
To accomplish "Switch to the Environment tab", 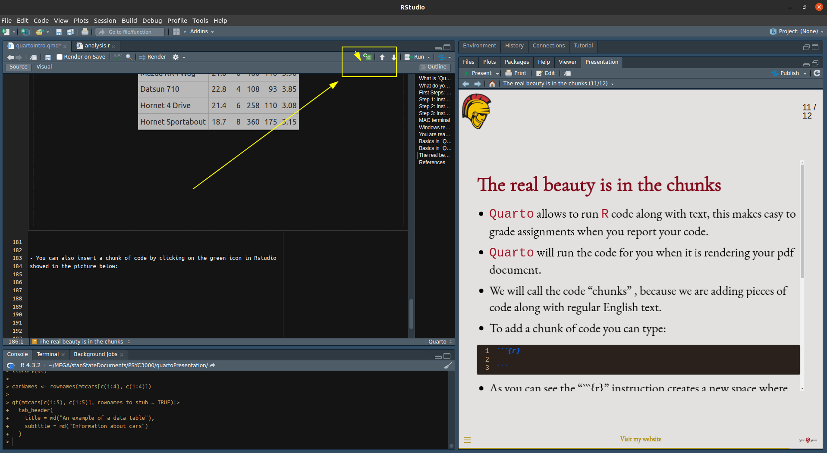I will coord(479,46).
